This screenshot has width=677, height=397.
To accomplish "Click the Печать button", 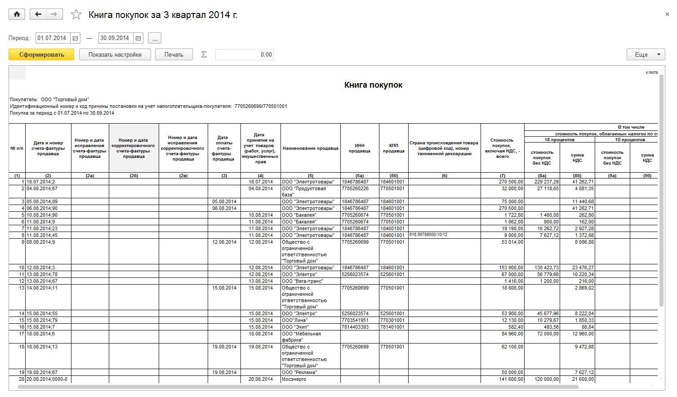I will 174,54.
